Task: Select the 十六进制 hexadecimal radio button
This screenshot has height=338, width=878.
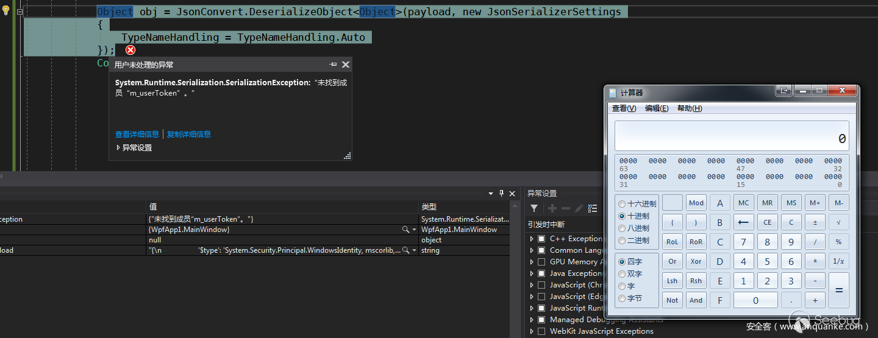Action: coord(622,204)
